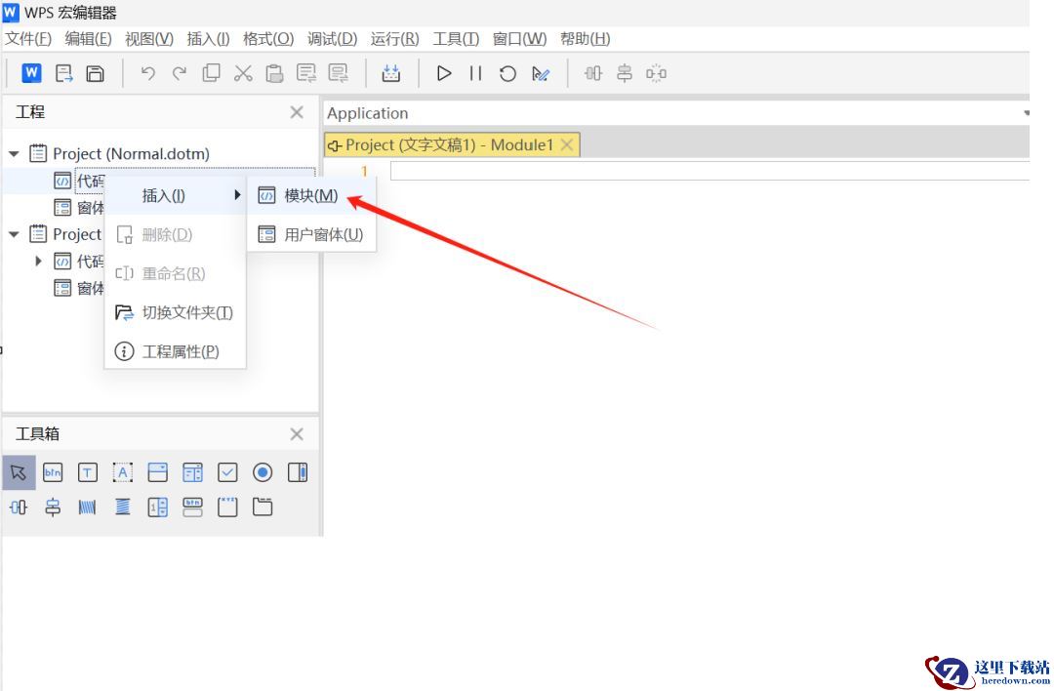Click the Save floppy disk icon
This screenshot has height=691, width=1054.
[x=96, y=73]
